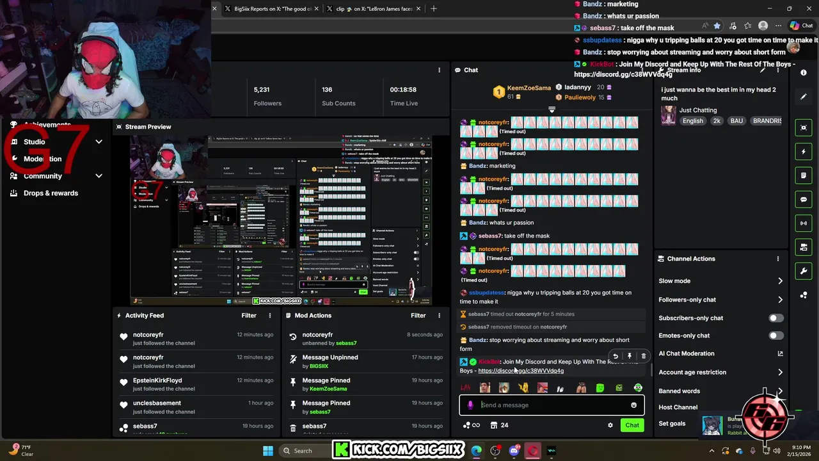Open the Activity Feed Filter dropdown

click(249, 315)
